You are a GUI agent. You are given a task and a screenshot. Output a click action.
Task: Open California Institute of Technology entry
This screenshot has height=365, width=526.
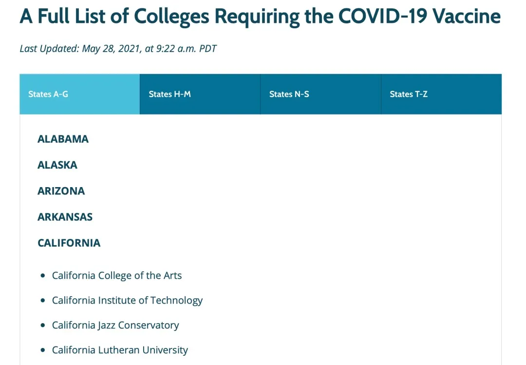[127, 300]
